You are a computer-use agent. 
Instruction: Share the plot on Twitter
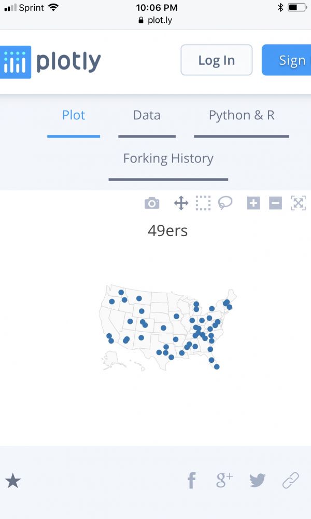click(x=257, y=481)
